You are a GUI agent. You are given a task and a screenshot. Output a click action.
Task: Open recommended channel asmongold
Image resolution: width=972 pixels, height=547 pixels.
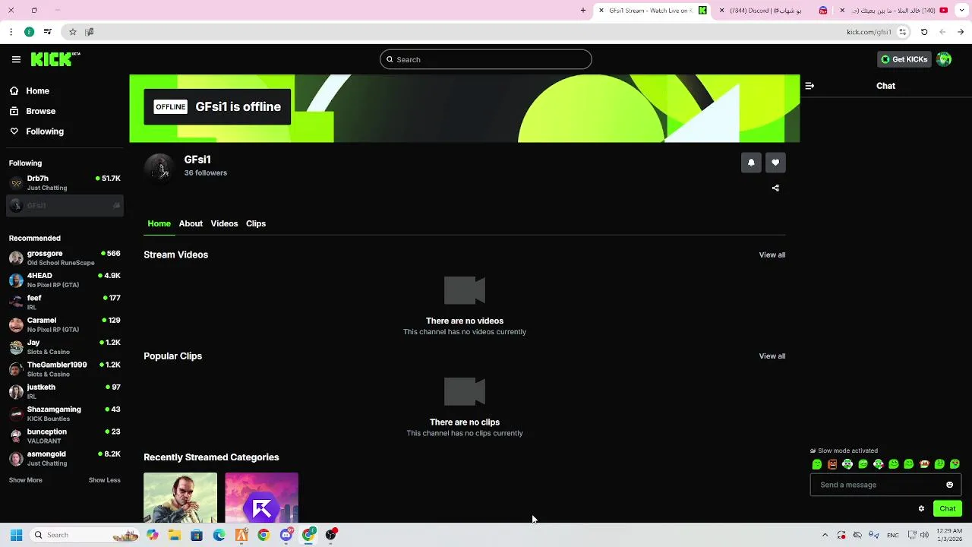[65, 458]
